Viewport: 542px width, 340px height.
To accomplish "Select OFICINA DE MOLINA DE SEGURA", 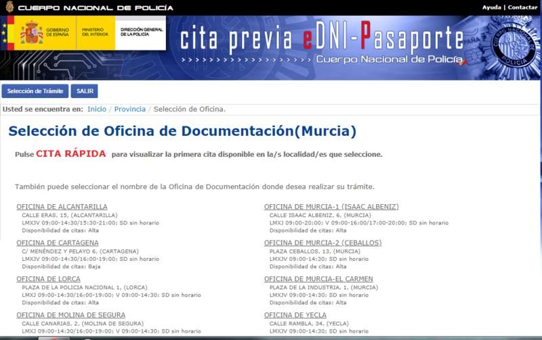I will point(71,315).
